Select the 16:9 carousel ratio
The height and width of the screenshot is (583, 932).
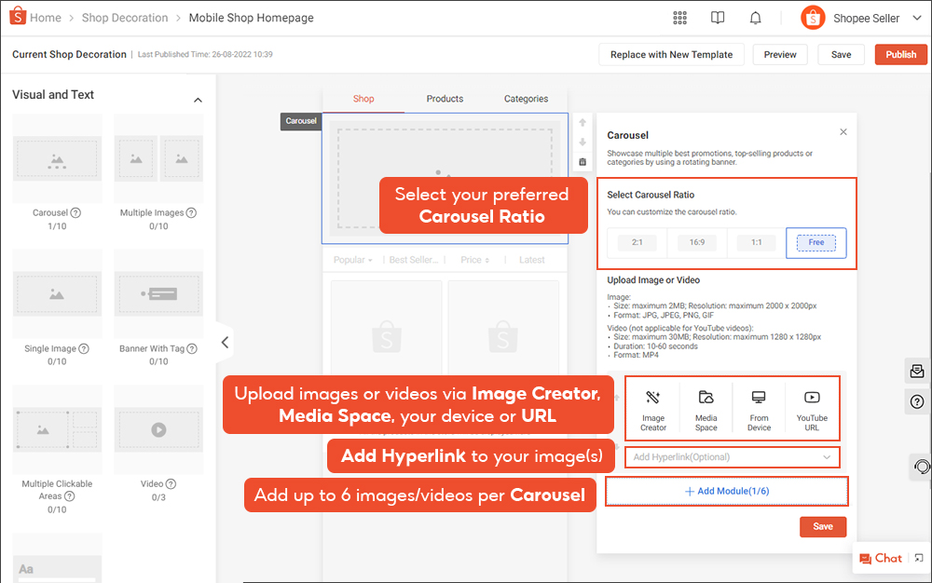(x=696, y=243)
